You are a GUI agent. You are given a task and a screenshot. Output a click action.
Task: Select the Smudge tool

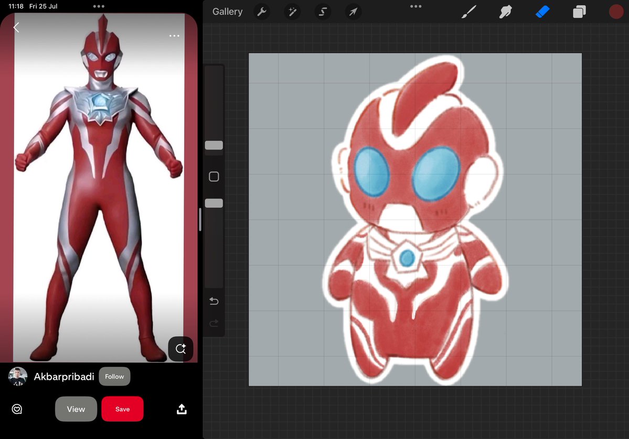click(x=505, y=12)
